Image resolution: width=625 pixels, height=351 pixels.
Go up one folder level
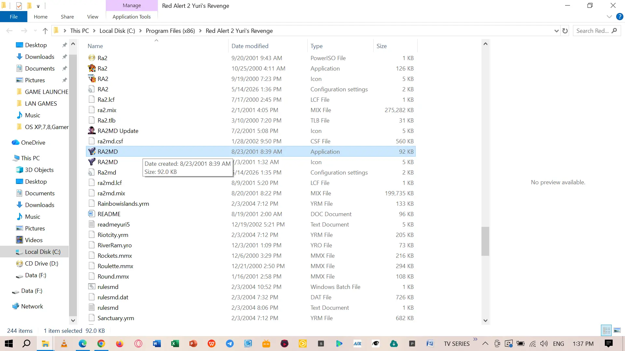pyautogui.click(x=45, y=31)
